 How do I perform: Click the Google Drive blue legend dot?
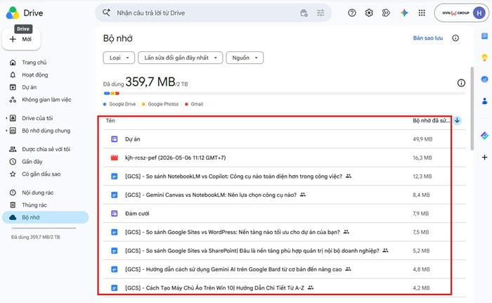click(105, 104)
